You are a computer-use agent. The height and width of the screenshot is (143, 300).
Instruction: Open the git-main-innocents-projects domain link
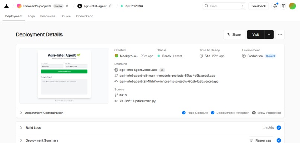pos(167,76)
